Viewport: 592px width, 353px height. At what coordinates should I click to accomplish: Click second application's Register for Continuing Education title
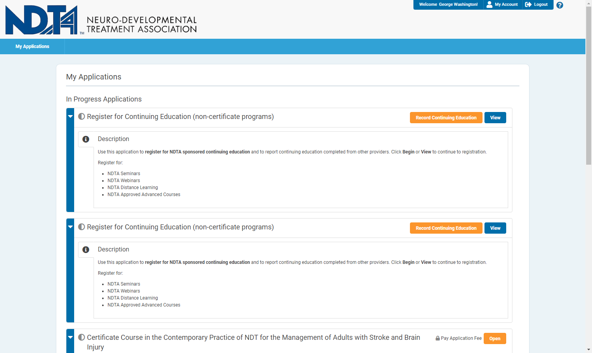pos(180,227)
